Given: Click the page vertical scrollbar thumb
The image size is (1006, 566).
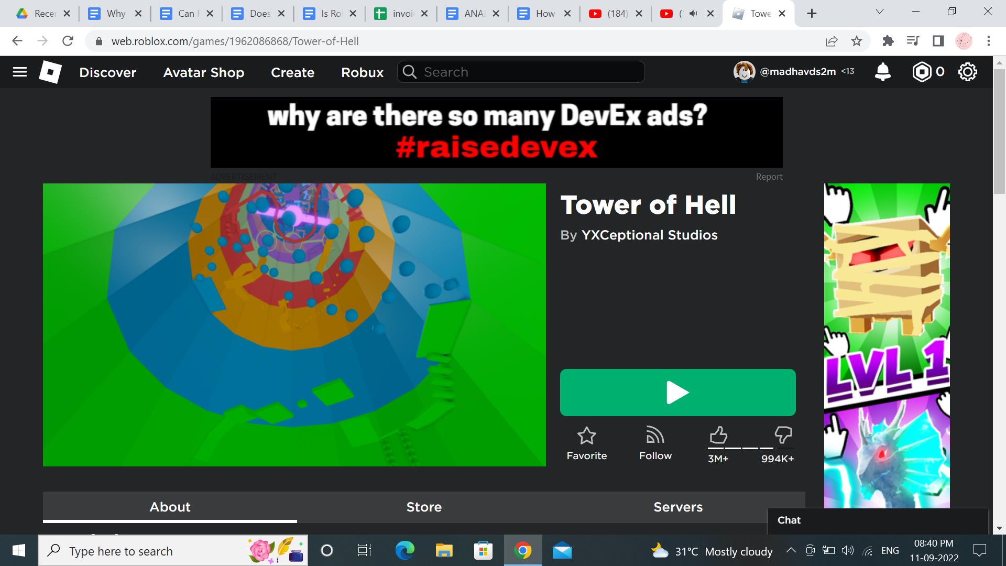Looking at the screenshot, I should [999, 131].
